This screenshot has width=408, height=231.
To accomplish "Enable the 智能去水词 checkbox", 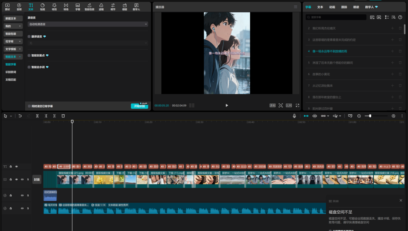I will [29, 67].
